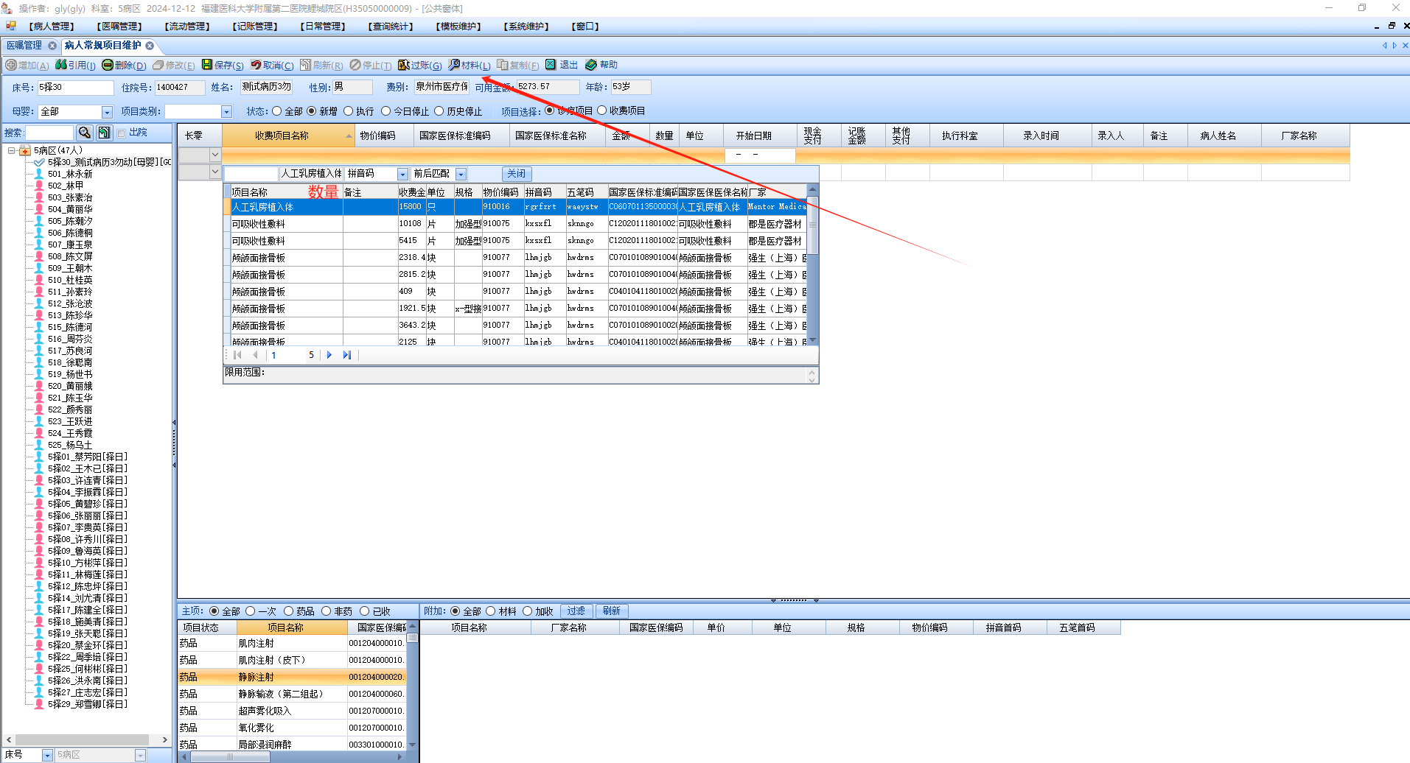Open the 【系统维护】 menu
The height and width of the screenshot is (763, 1410).
[526, 27]
